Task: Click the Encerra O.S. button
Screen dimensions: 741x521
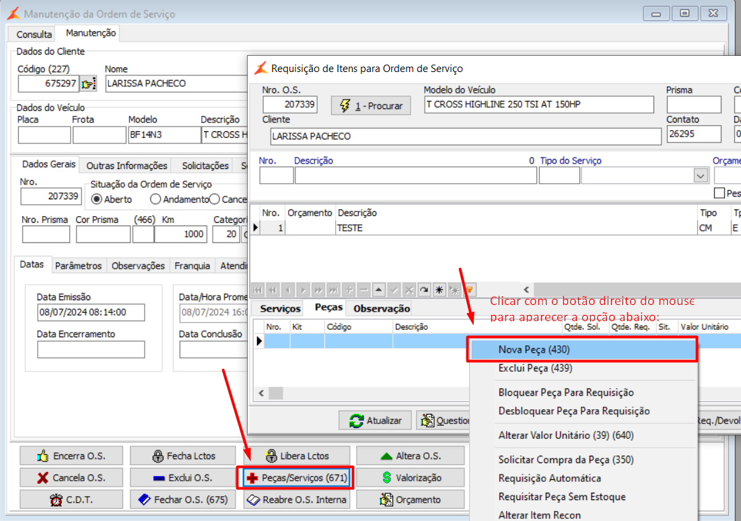Action: [x=71, y=456]
